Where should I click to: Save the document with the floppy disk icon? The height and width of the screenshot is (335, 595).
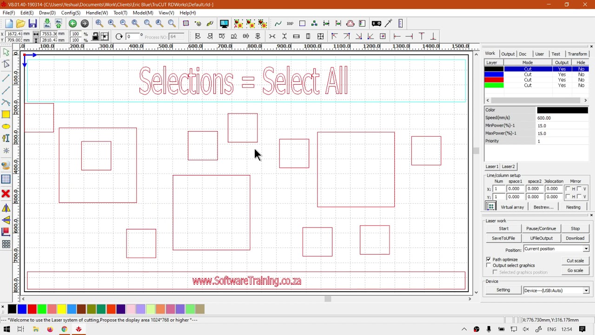[33, 24]
